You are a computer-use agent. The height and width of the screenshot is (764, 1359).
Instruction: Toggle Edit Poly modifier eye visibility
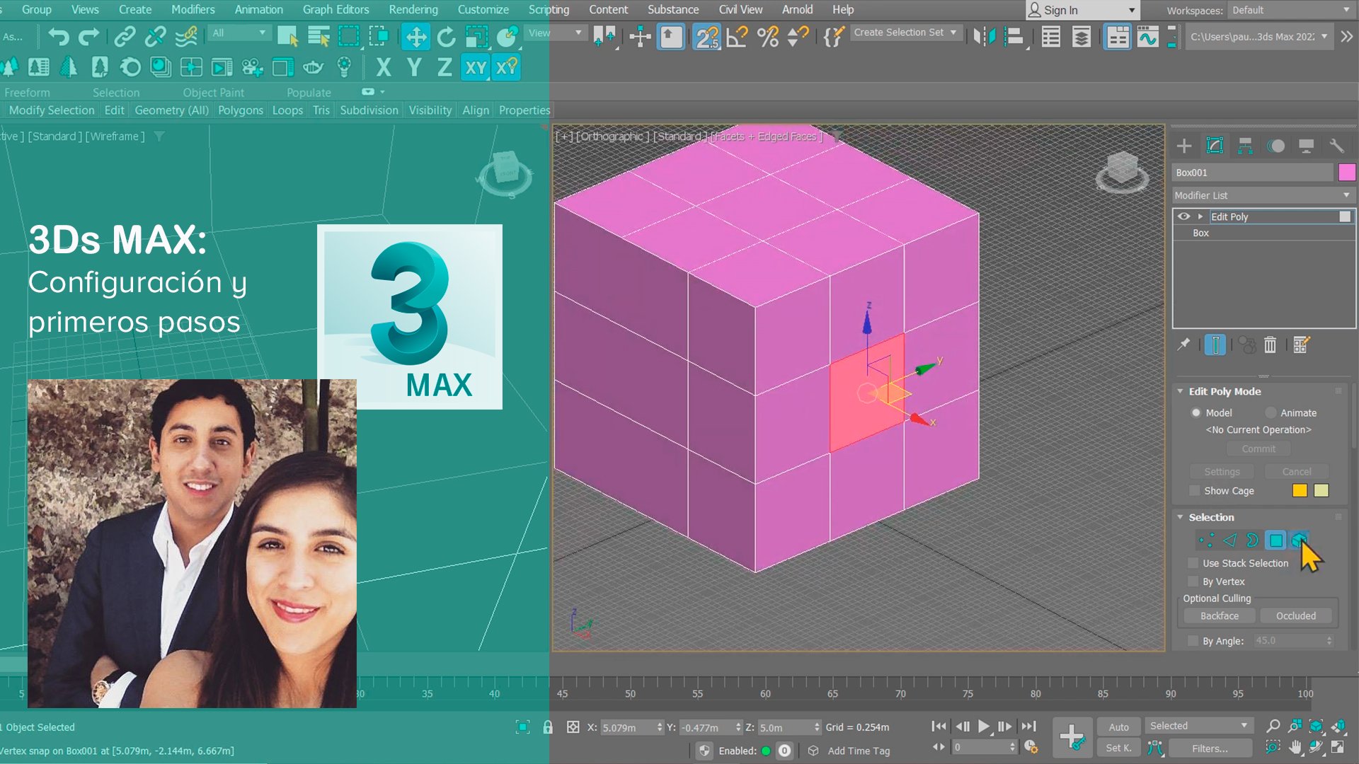click(x=1183, y=216)
